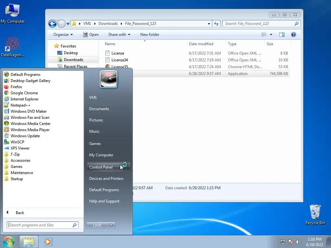Open the Share with dropdown
The height and width of the screenshot is (248, 331).
[x=119, y=35]
